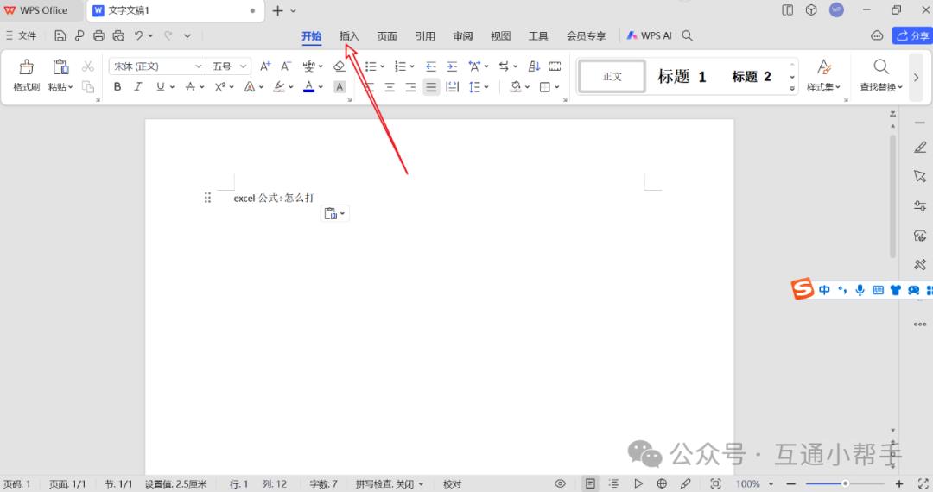The width and height of the screenshot is (933, 492).
Task: Expand the bullet list dropdown arrow
Action: [382, 66]
